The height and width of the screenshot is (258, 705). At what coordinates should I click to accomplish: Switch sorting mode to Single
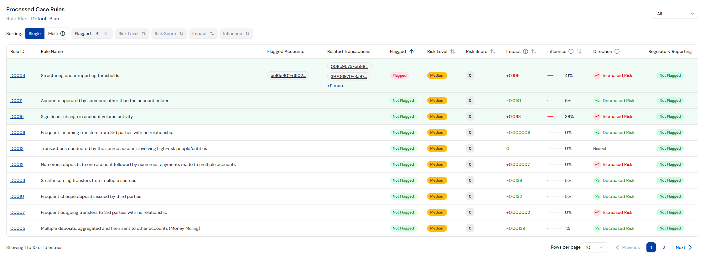tap(34, 34)
